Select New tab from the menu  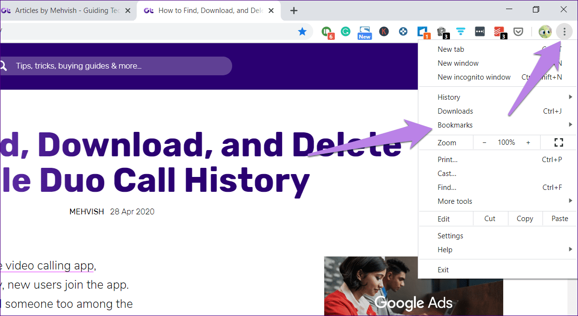pos(498,49)
